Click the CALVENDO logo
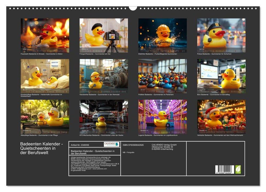This screenshot has height=192, width=266. pos(111,144)
